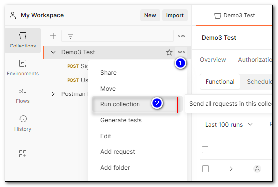Choose Add request from the context menu

click(x=117, y=152)
